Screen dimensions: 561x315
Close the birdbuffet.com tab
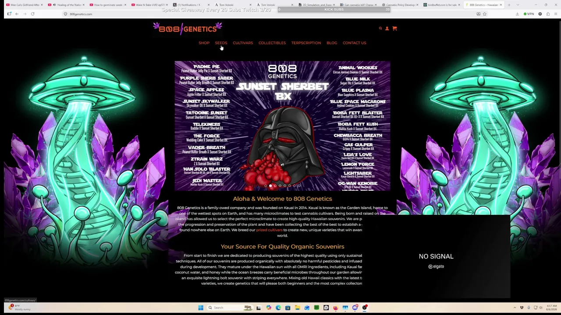pos(459,5)
